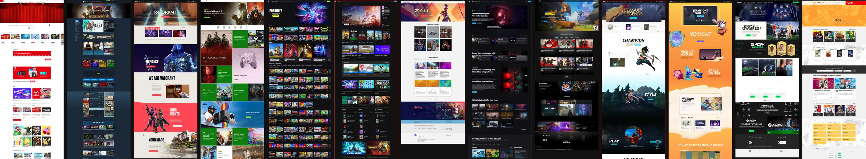Advance Steam featured carousel with right arrow

(115, 26)
